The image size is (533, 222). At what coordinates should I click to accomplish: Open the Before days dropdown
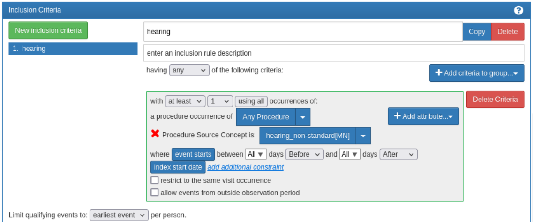(304, 154)
